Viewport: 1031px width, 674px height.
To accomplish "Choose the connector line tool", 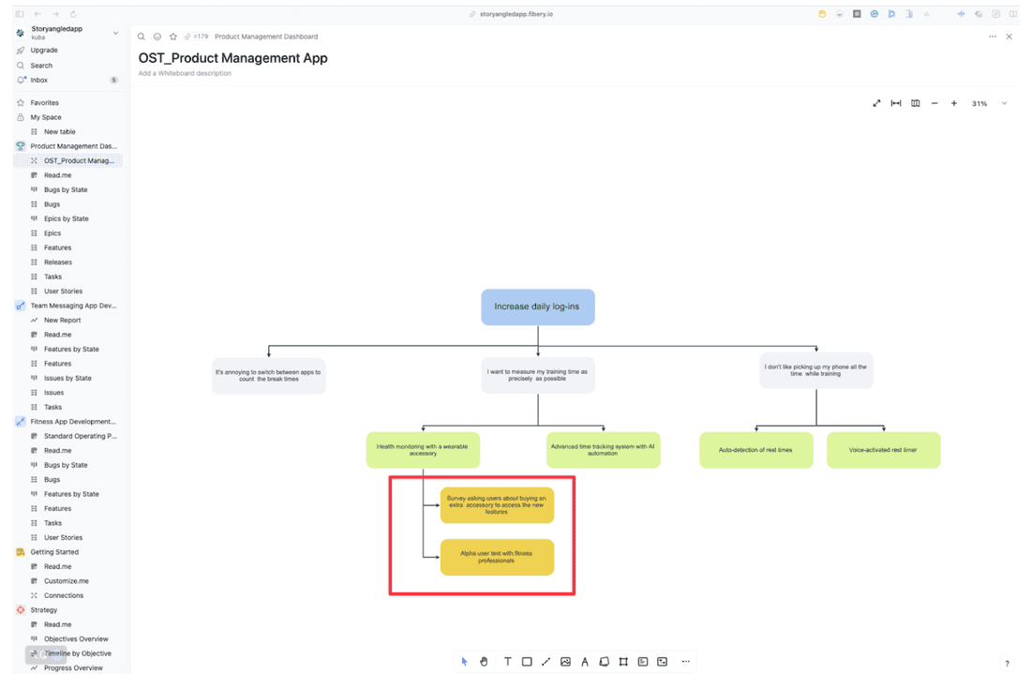I will pyautogui.click(x=546, y=662).
